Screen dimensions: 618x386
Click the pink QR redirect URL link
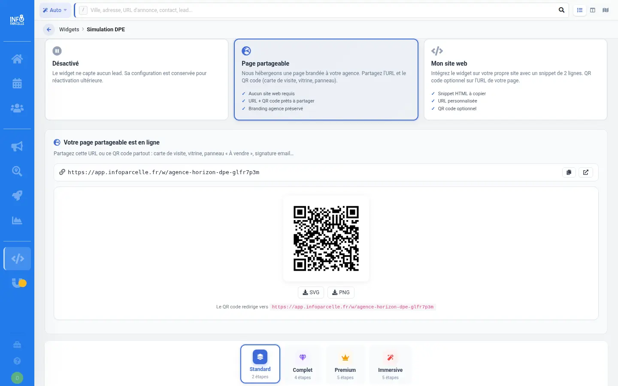pyautogui.click(x=353, y=307)
